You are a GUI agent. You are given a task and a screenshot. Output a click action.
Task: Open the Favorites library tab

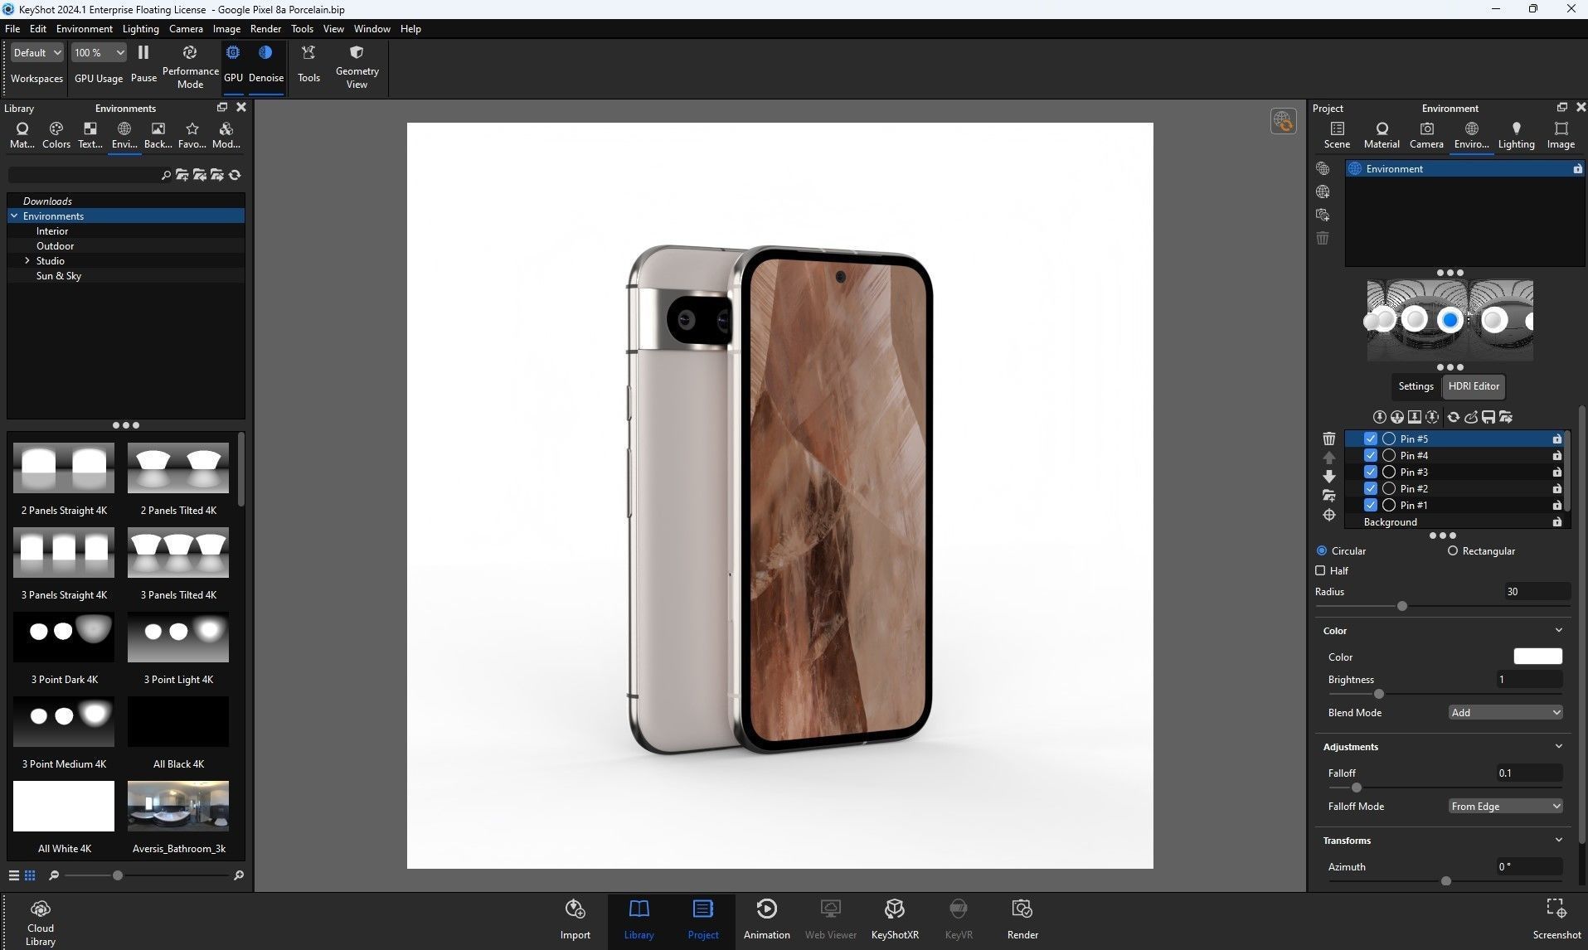point(192,135)
